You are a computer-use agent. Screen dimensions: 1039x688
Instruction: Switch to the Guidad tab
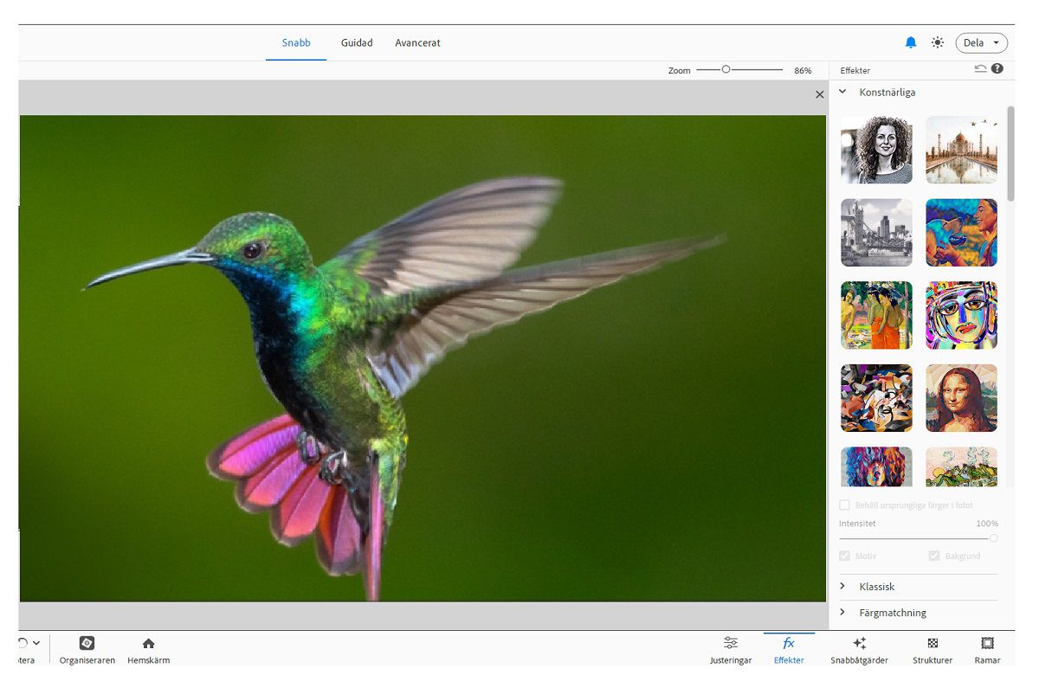[357, 42]
